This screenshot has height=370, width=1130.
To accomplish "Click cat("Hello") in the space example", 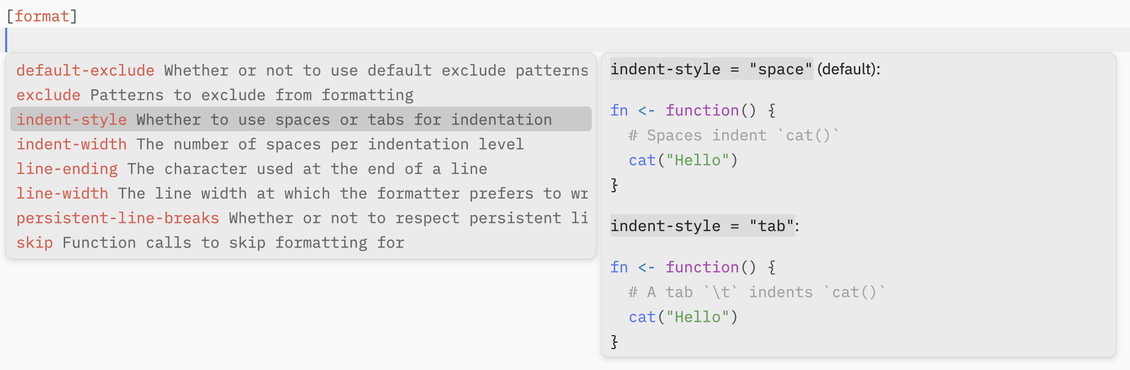I will (683, 160).
